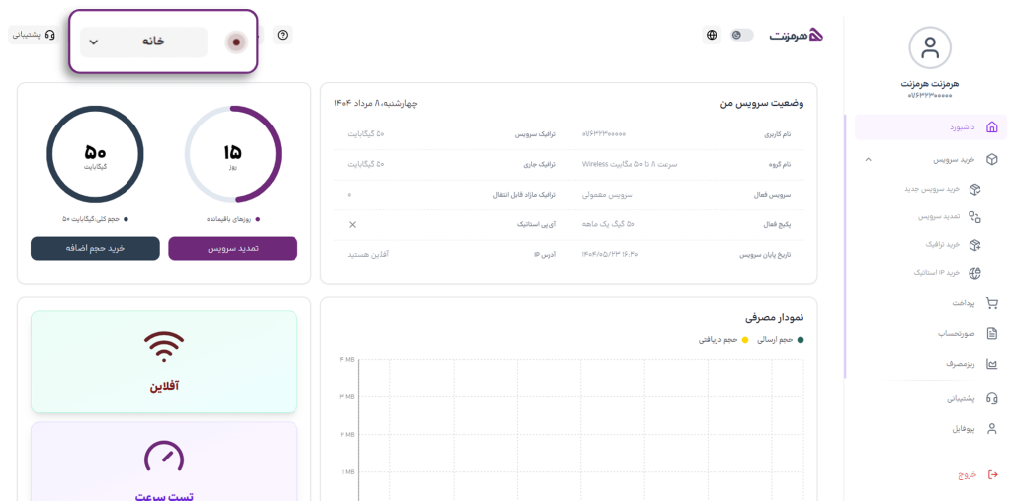Click the حجم کلی legend label
Viewport: 1012px width, 501px height.
tap(95, 219)
